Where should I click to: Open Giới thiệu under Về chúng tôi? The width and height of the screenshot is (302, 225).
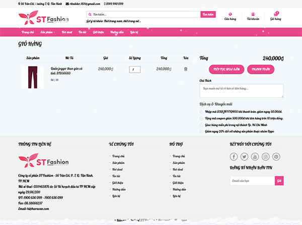(118, 183)
